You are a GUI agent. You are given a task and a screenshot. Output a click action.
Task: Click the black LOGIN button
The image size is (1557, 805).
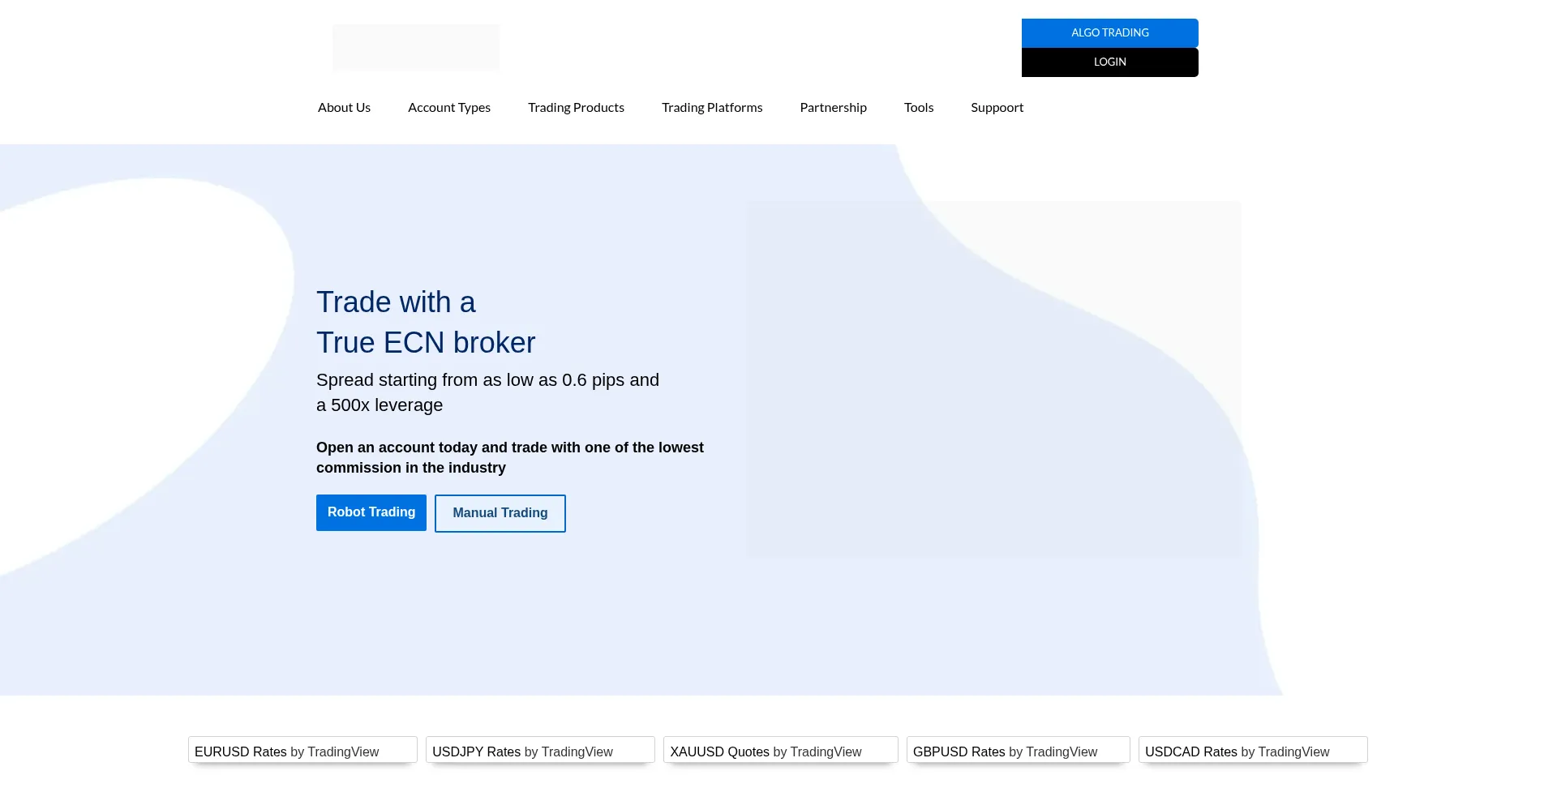pos(1109,62)
